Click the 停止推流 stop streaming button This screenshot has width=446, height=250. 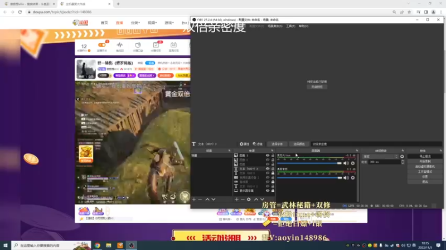(x=425, y=157)
